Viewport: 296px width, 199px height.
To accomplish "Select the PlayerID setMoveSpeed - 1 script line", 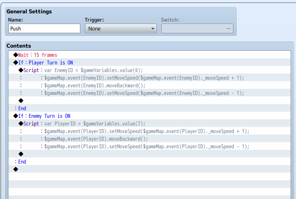I will (x=150, y=146).
